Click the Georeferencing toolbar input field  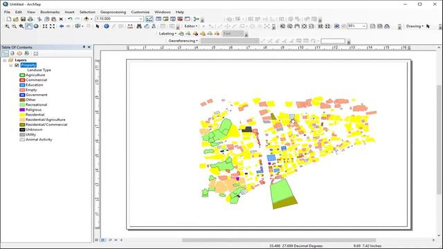click(333, 41)
